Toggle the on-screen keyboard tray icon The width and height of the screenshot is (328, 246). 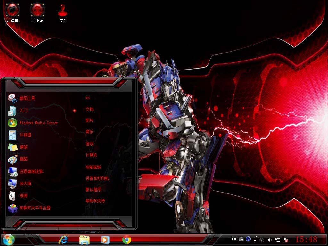click(241, 239)
